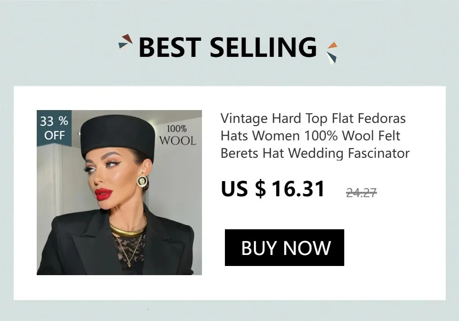The image size is (459, 321).
Task: Click the crossed-out 24.27 original price
Action: click(361, 193)
